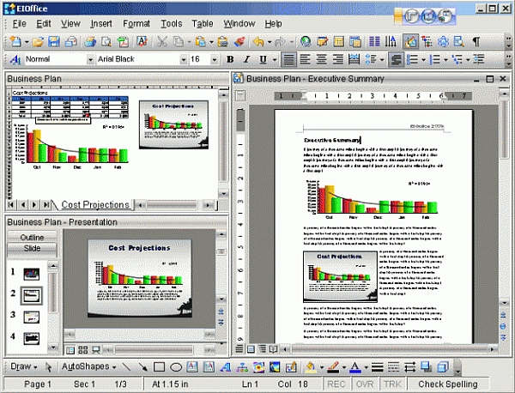Click the Columns icon in toolbar
515x393 pixels.
(374, 42)
